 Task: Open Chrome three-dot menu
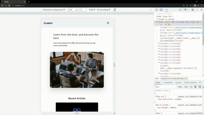pyautogui.click(x=202, y=5)
